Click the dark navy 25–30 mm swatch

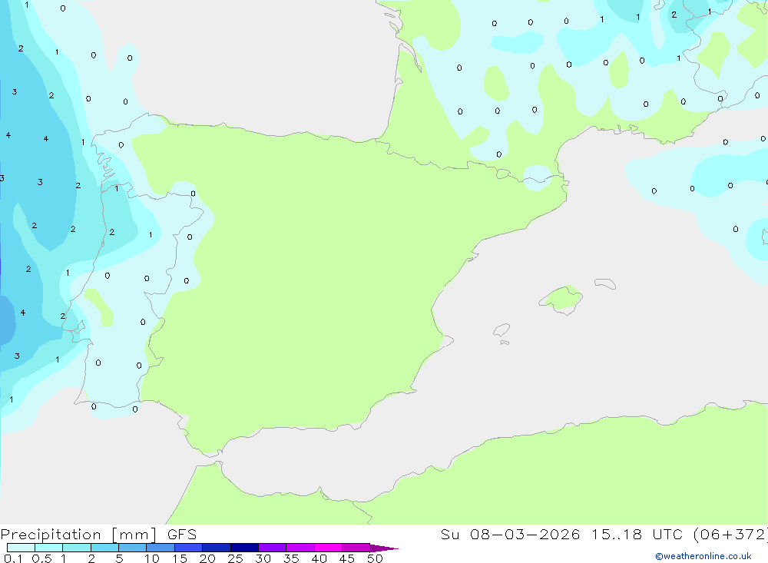tap(244, 548)
